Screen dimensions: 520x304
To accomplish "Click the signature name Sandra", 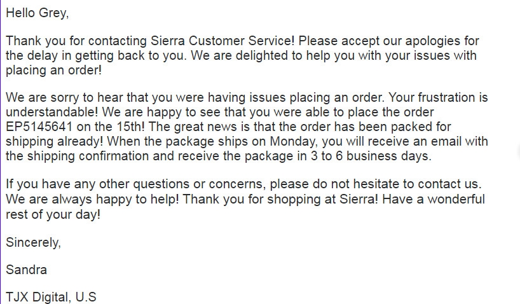I will (27, 270).
